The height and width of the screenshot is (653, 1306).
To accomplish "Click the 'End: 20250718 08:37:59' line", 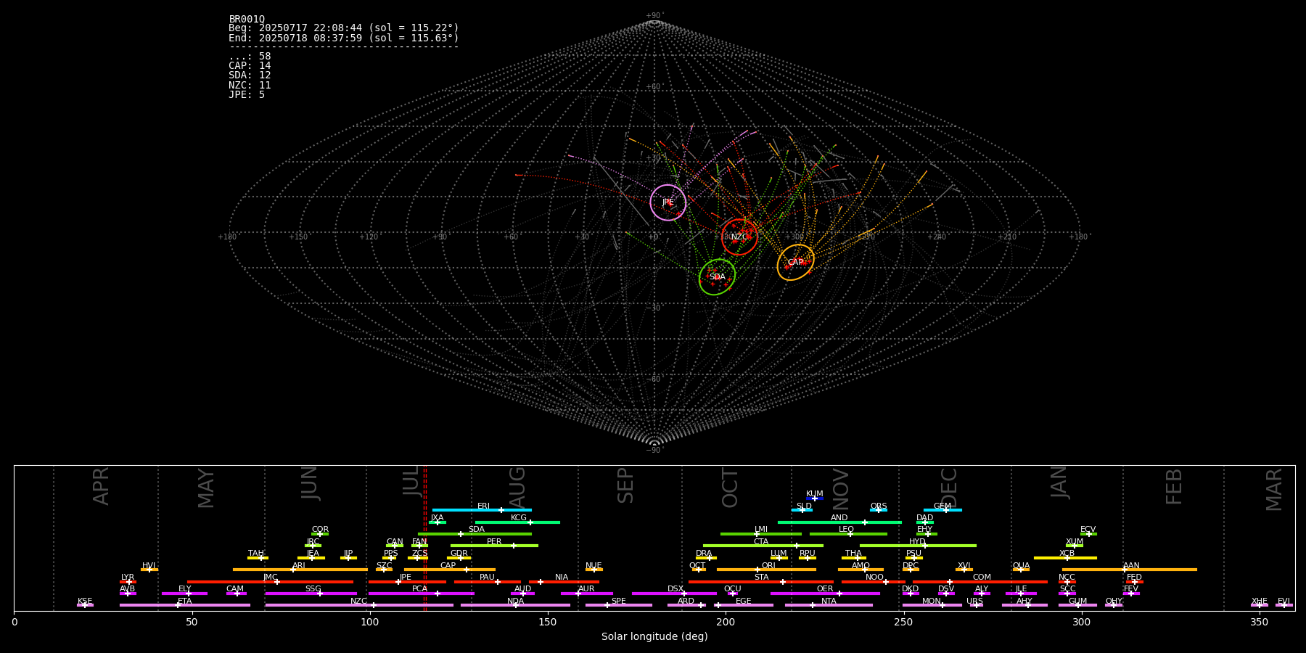I will [x=344, y=38].
